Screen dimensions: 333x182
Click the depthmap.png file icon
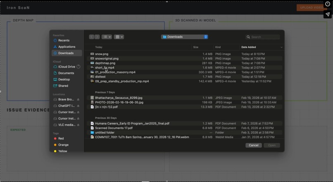tap(92, 63)
